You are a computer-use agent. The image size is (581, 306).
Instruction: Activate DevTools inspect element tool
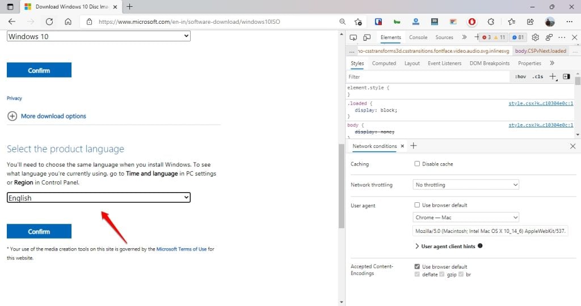(353, 37)
